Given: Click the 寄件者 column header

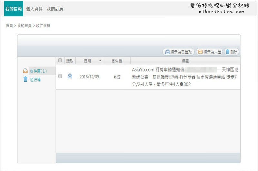Looking at the screenshot, I should 117,61.
